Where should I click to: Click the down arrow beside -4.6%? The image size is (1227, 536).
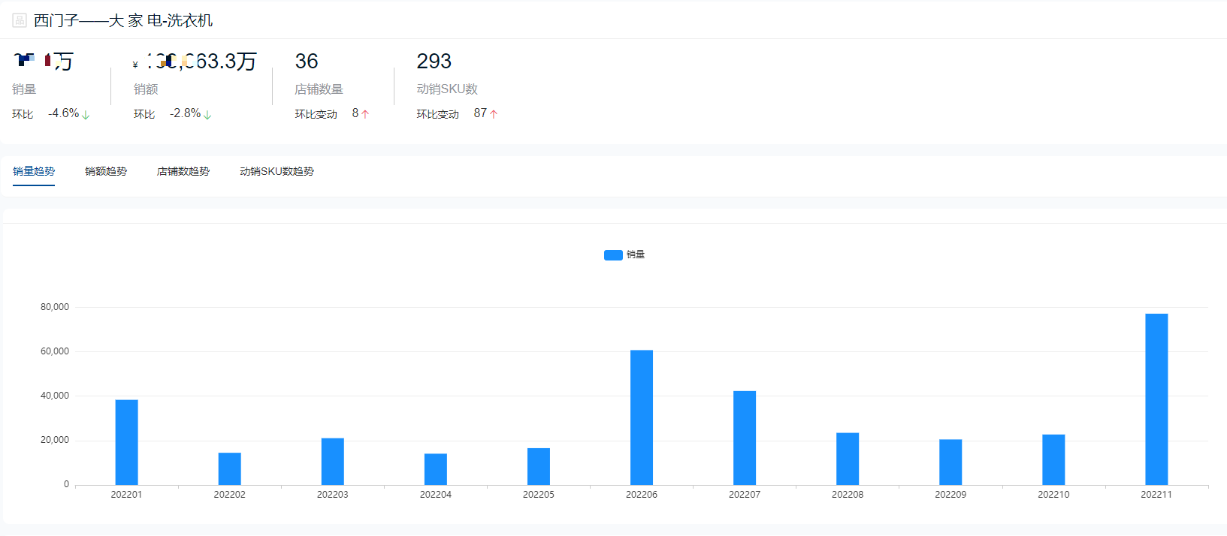[x=86, y=115]
